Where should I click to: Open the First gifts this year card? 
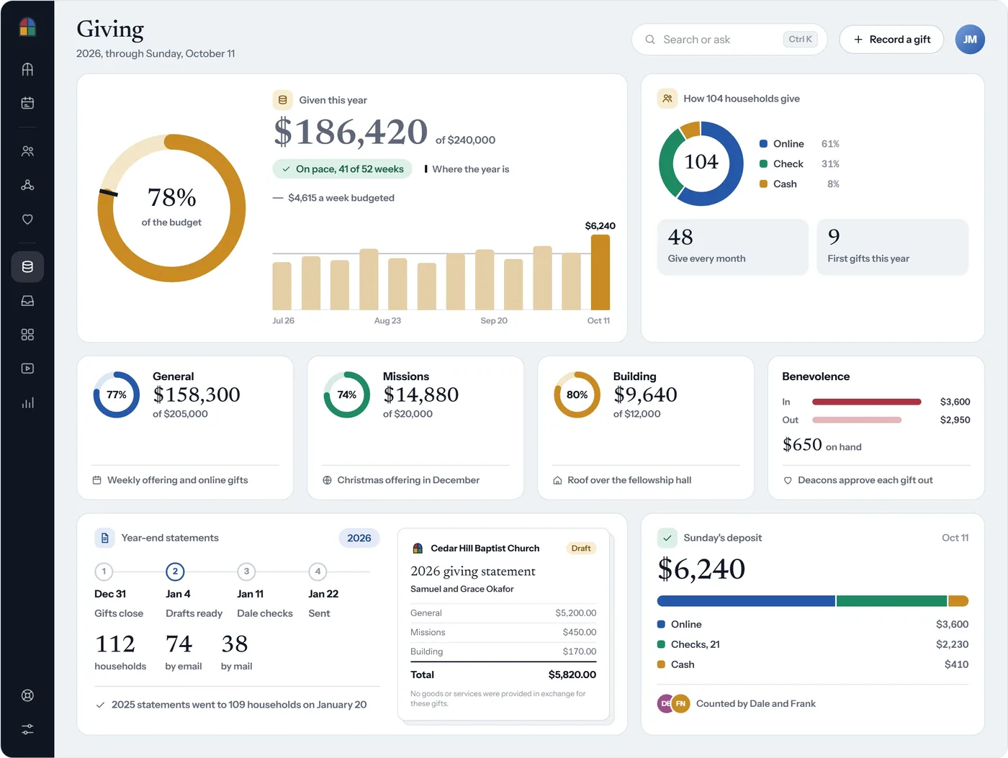point(893,247)
